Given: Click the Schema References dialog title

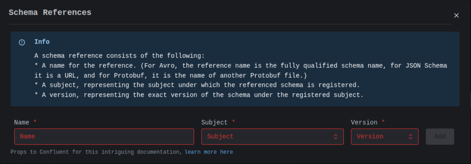Looking at the screenshot, I should tap(50, 13).
